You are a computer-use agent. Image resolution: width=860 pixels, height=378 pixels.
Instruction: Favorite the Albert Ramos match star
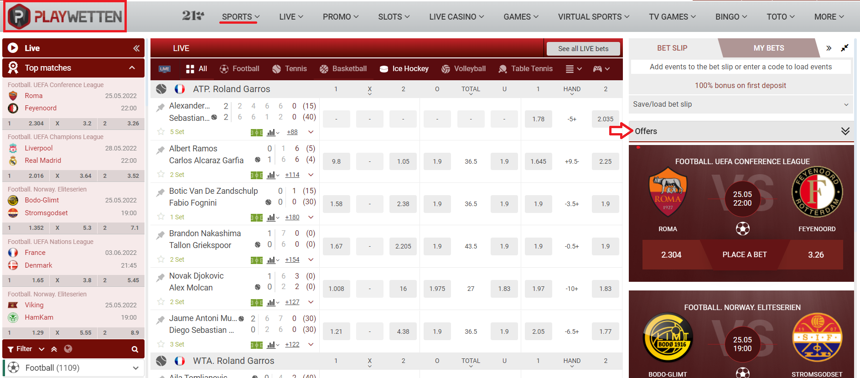(161, 174)
